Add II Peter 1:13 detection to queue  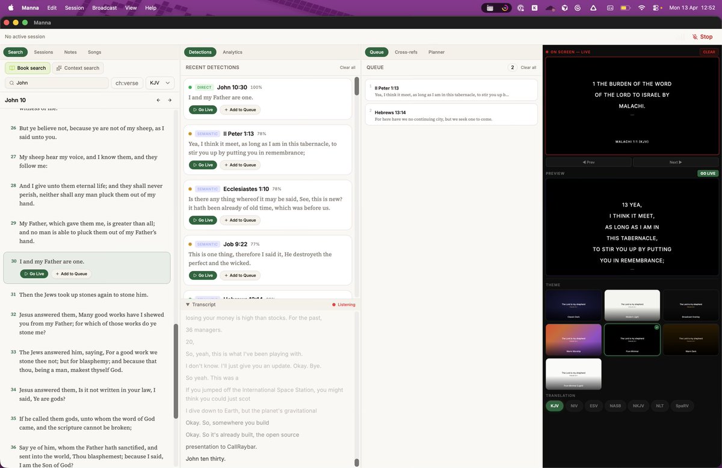[x=240, y=165]
